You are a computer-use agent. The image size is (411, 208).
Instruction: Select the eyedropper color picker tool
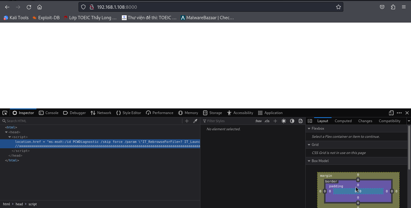[195, 121]
